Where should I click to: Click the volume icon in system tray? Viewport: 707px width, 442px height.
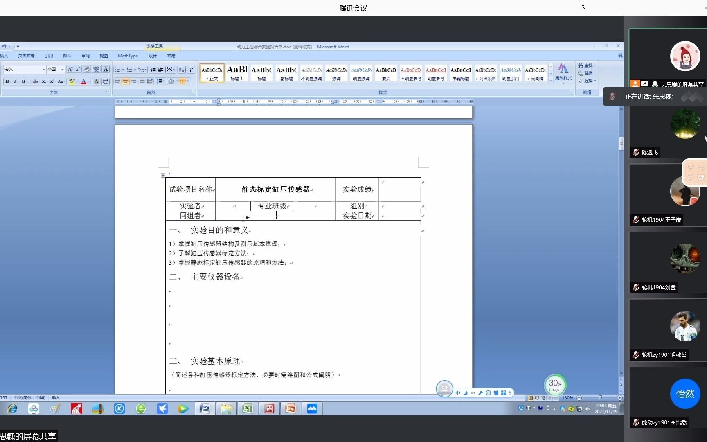[588, 408]
